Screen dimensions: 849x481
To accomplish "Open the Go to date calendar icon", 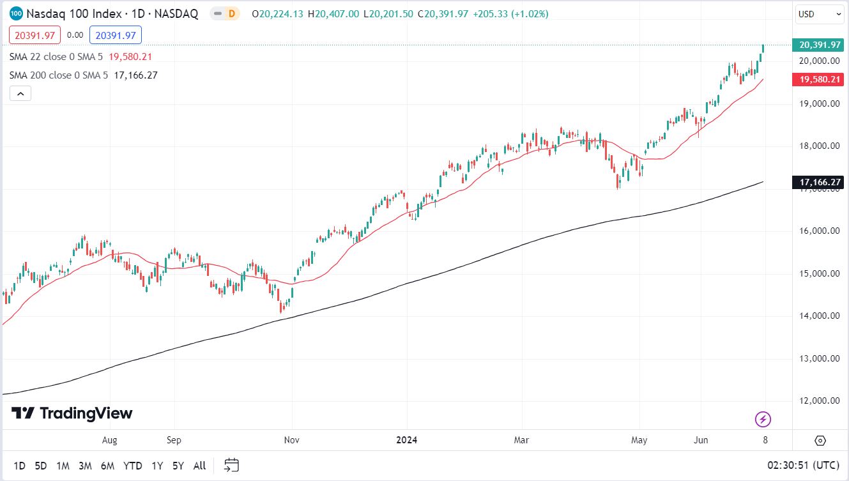I will (x=232, y=466).
